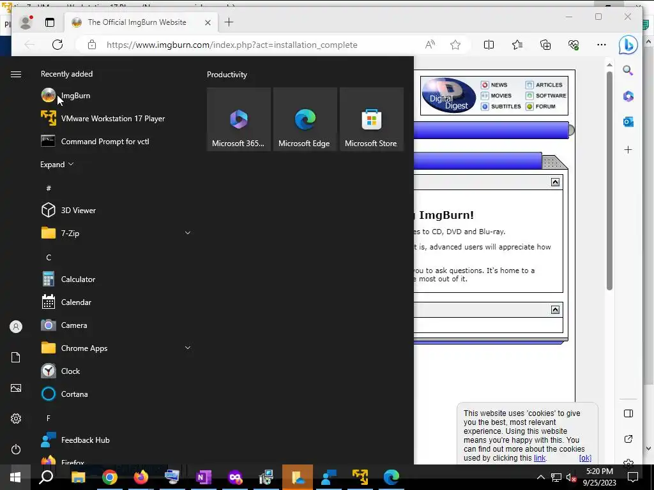Viewport: 654px width, 490px height.
Task: Click the Edge address bar URL
Action: point(232,45)
